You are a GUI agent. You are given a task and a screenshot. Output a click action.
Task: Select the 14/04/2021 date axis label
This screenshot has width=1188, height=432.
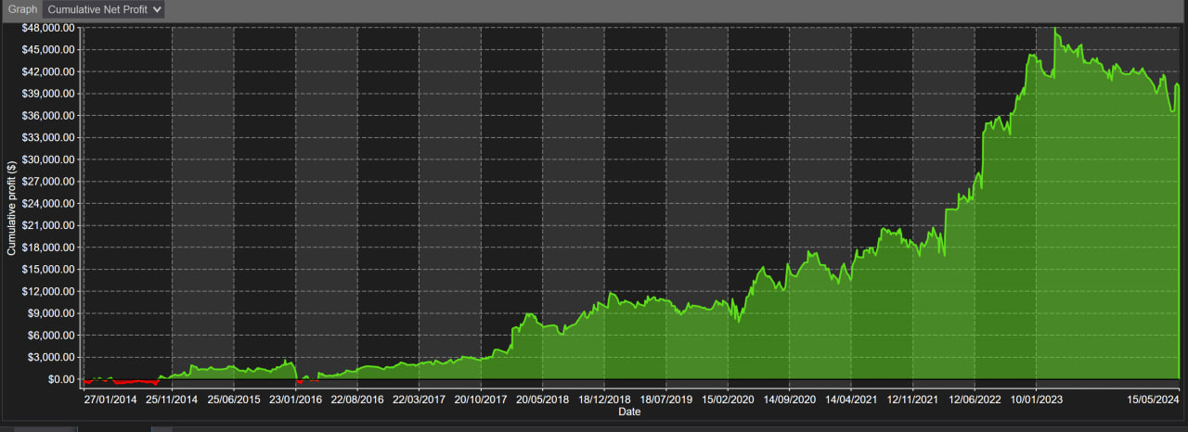pos(851,400)
